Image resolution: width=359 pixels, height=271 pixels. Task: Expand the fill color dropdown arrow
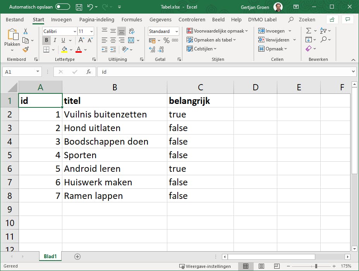71,50
